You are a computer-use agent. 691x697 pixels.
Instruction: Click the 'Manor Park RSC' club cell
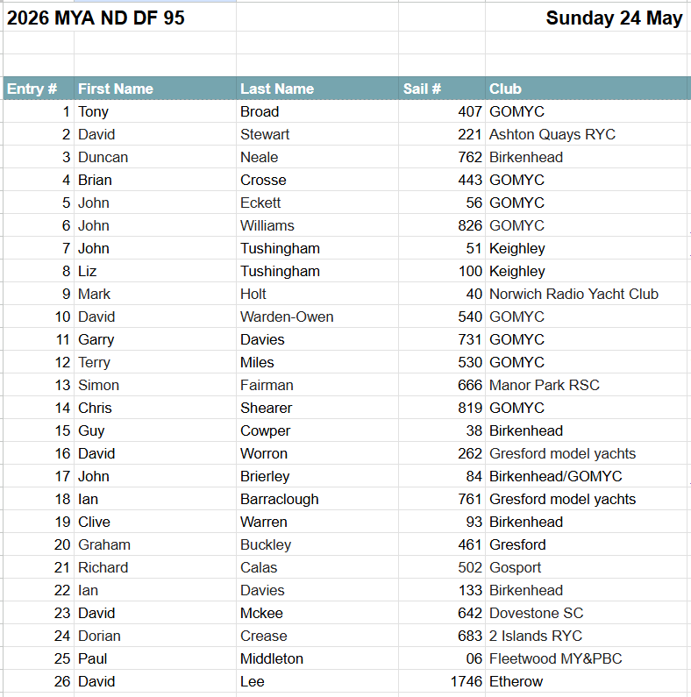click(x=545, y=385)
